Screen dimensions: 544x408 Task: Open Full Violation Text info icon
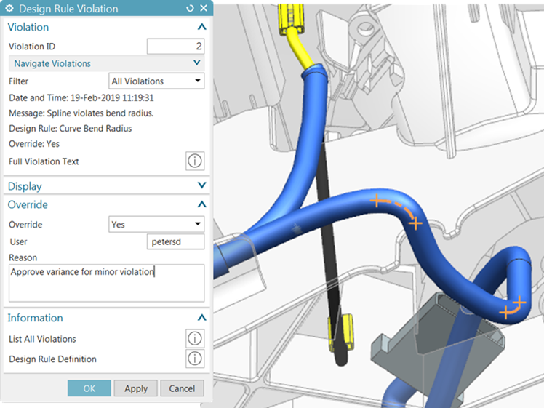[x=195, y=161]
